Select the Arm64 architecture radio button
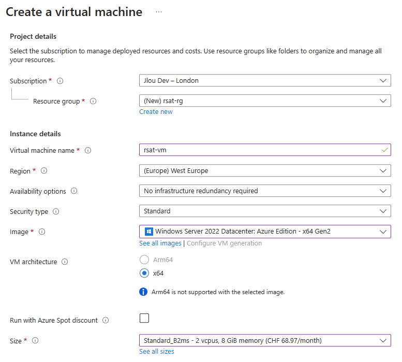 coord(144,259)
